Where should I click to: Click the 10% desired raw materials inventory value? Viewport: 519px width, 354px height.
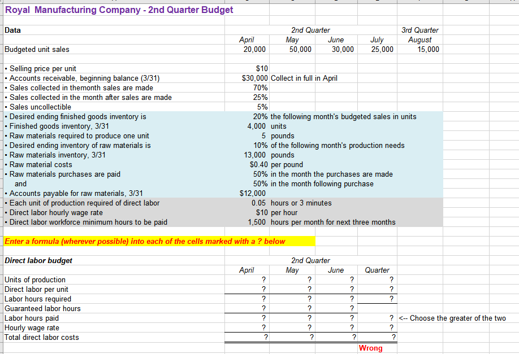click(261, 145)
